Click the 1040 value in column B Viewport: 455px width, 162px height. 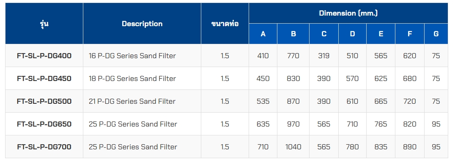click(293, 147)
